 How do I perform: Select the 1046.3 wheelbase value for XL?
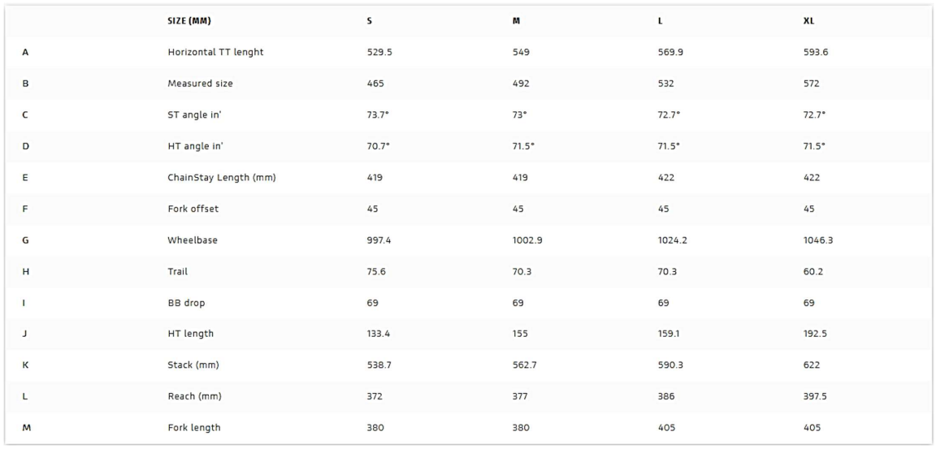pos(819,240)
